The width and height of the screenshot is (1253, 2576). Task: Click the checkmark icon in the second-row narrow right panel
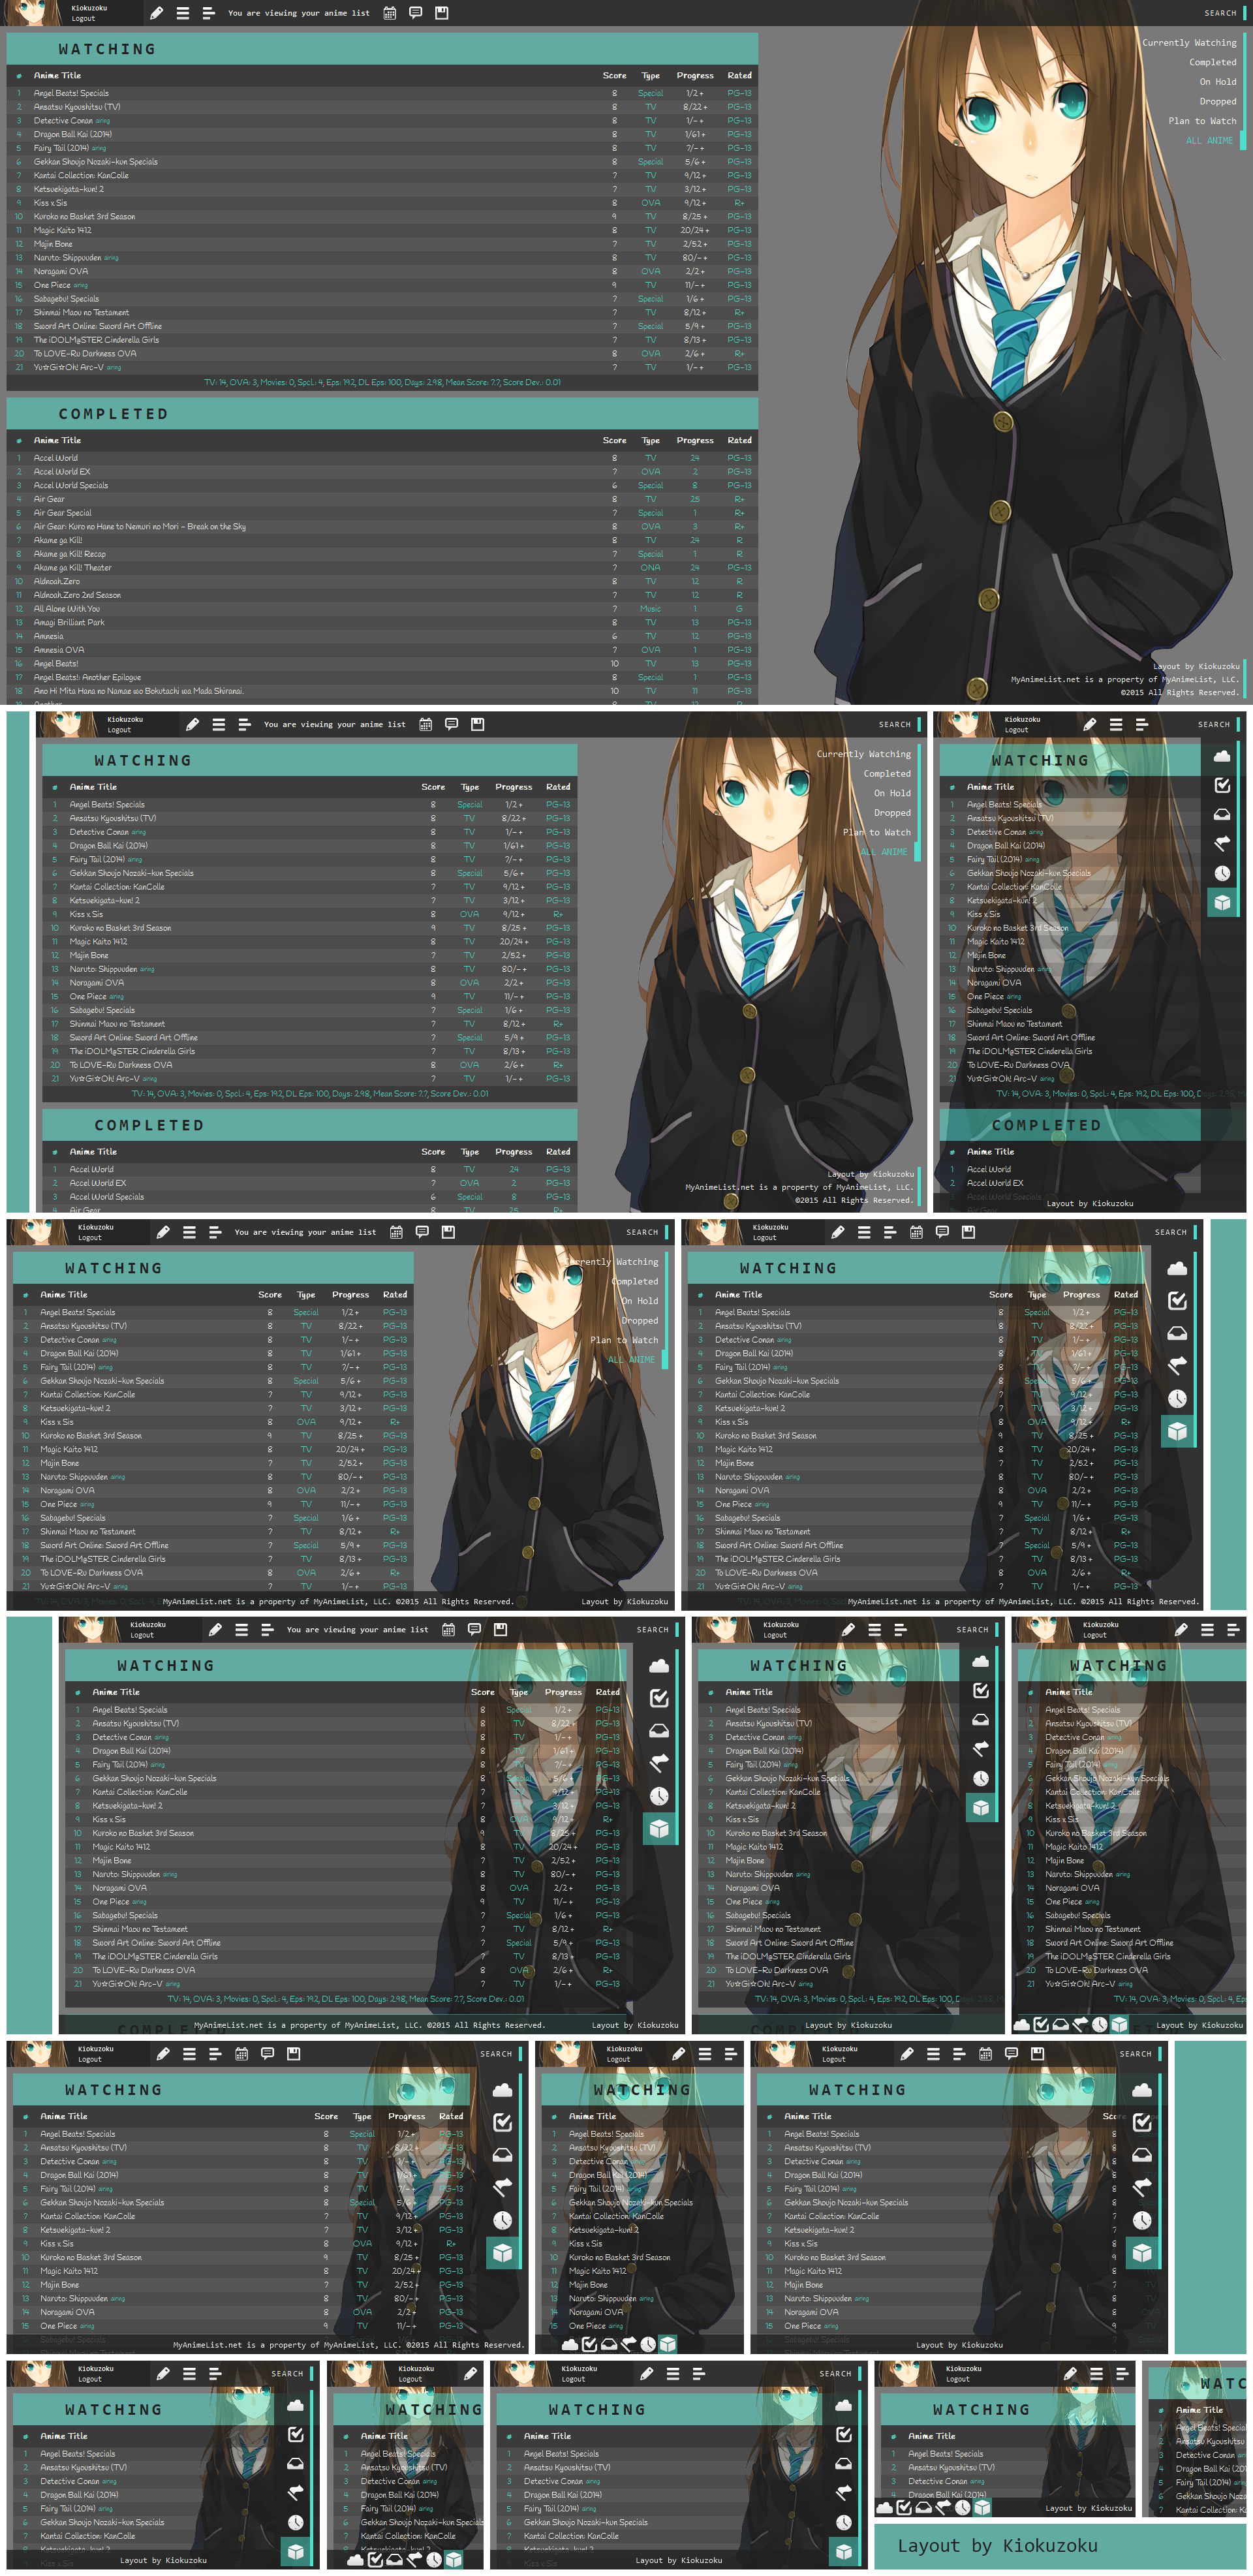coord(1222,786)
